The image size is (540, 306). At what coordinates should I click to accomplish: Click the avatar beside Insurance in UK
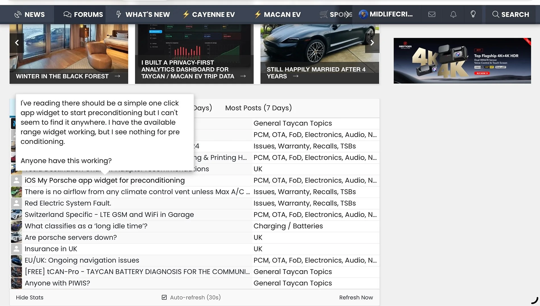point(16,249)
